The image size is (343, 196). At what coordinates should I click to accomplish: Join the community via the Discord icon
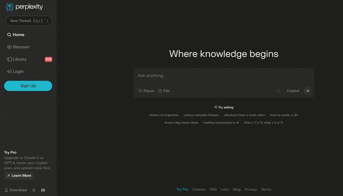click(43, 190)
